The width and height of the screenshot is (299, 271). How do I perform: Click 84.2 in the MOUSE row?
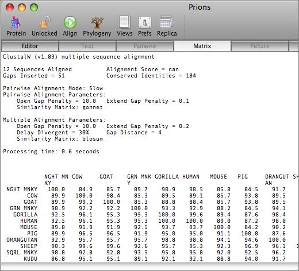251,227
